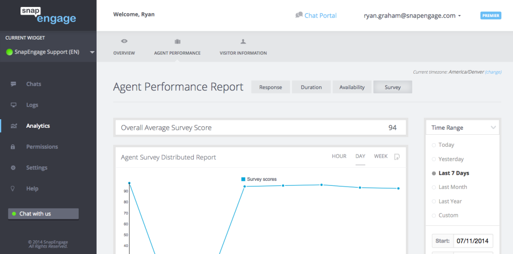
Task: Click the Agent Performance briefcase icon
Action: point(177,42)
